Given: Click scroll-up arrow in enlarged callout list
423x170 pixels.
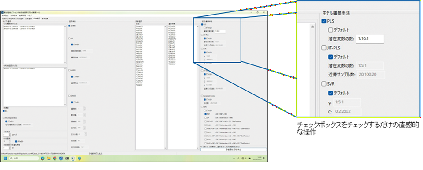Looking at the screenshot, I should (x=312, y=27).
